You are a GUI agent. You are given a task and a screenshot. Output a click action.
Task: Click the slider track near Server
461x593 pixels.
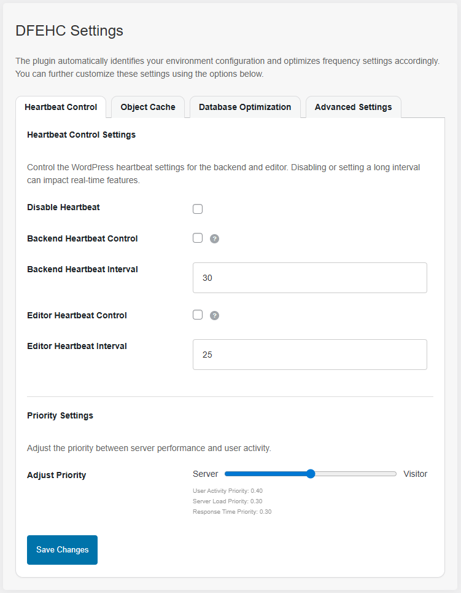click(x=239, y=474)
